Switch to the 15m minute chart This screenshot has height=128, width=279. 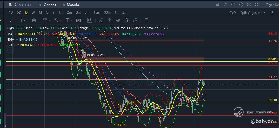tap(97, 12)
